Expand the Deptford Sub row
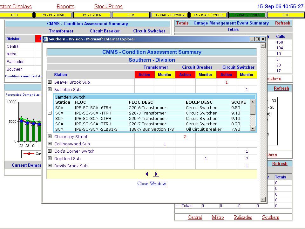 click(x=50, y=158)
